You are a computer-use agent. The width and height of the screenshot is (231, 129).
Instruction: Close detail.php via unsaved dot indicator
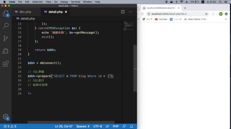click(x=66, y=12)
